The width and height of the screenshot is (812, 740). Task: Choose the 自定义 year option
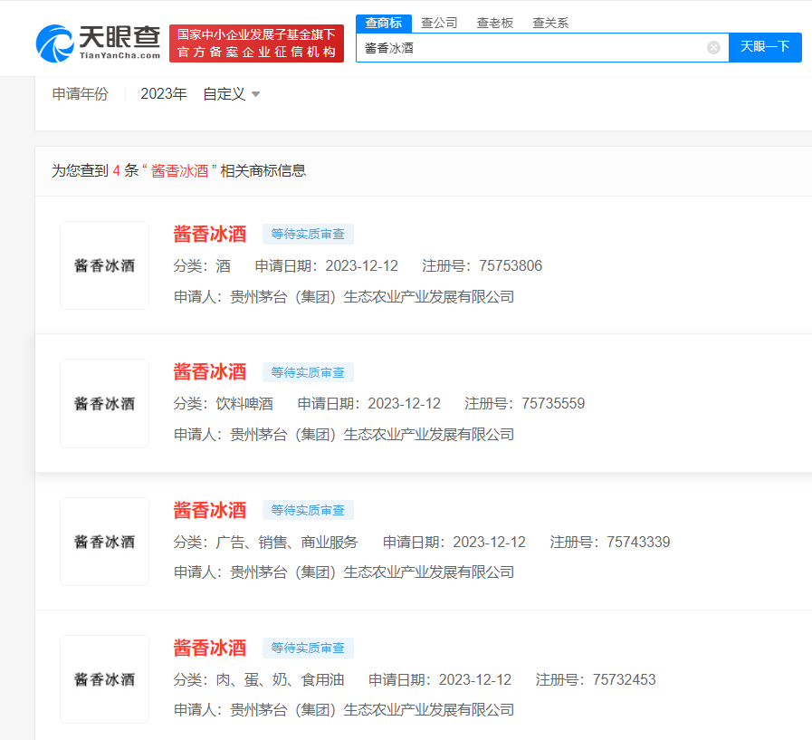coord(224,94)
